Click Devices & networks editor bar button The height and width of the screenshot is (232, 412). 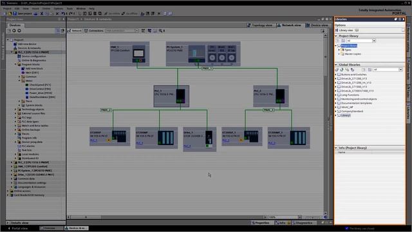tap(77, 228)
